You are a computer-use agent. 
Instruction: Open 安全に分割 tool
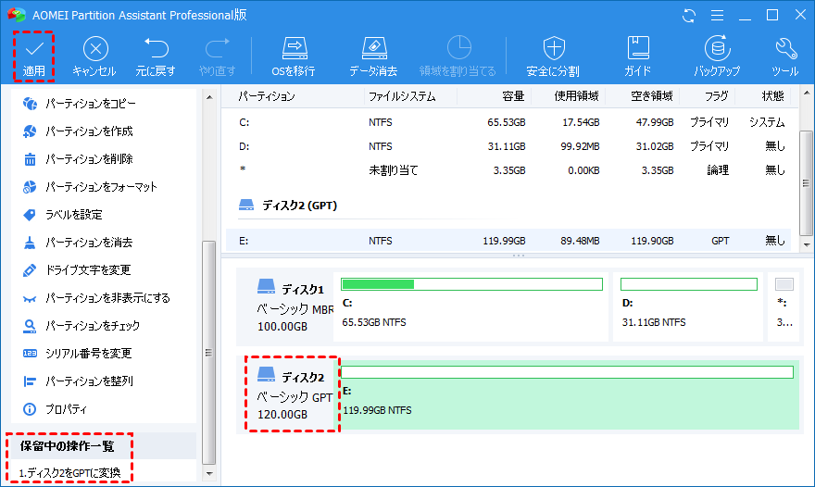(553, 56)
